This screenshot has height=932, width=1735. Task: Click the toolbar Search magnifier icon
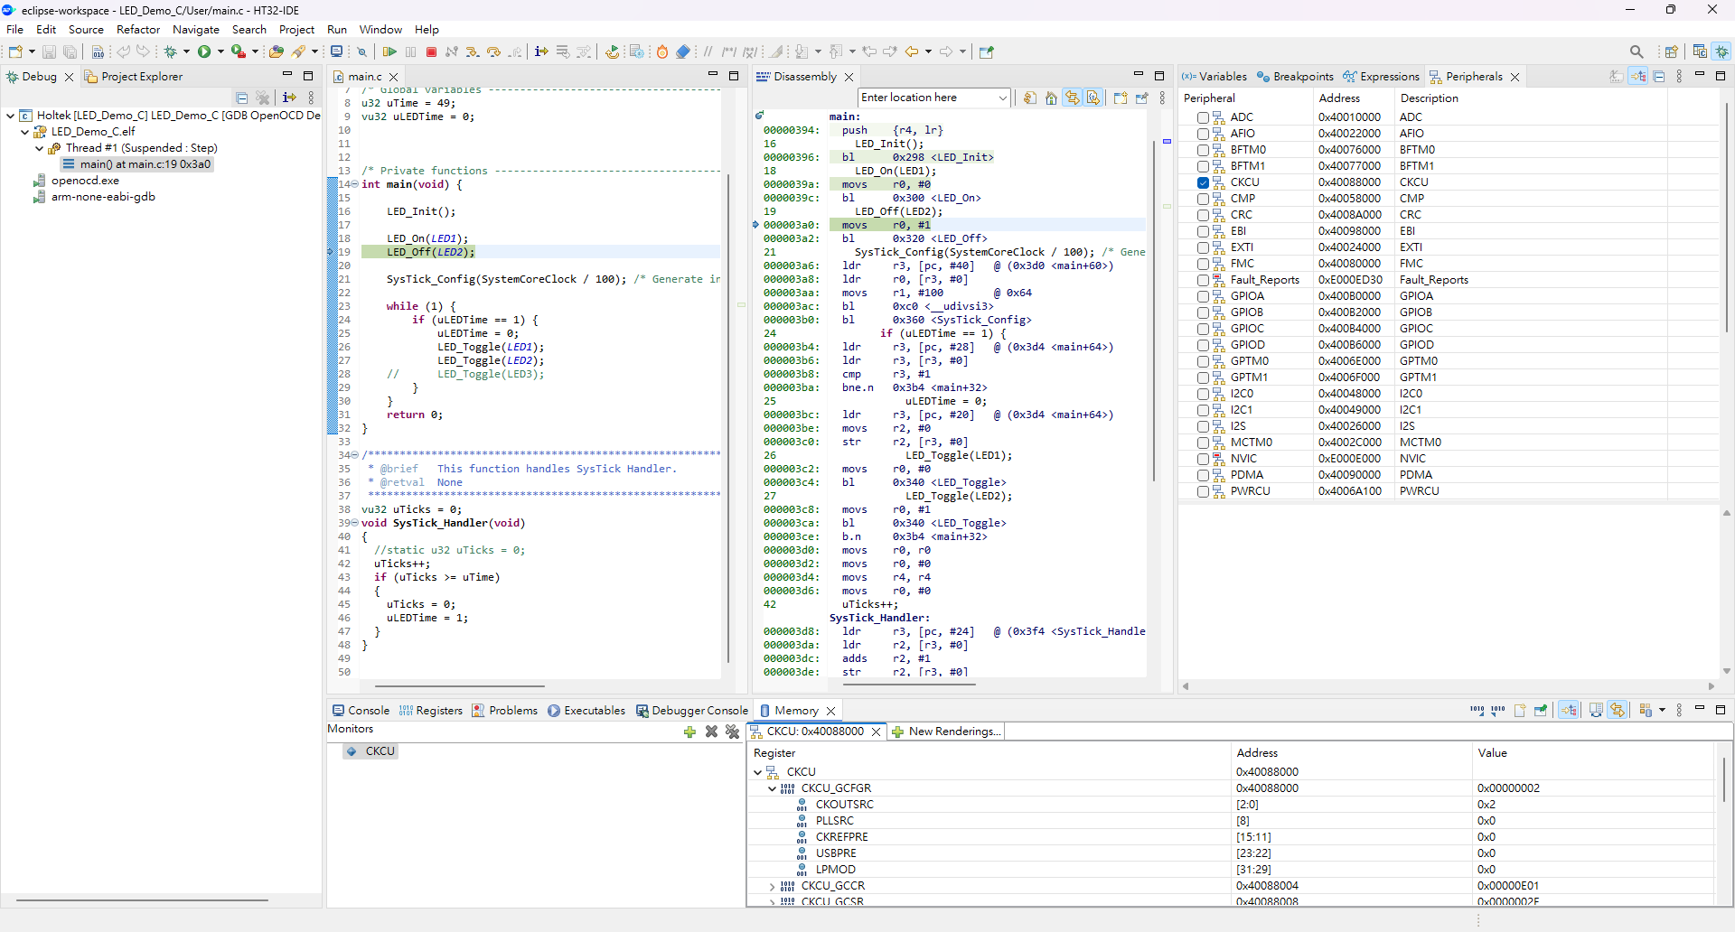1637,52
